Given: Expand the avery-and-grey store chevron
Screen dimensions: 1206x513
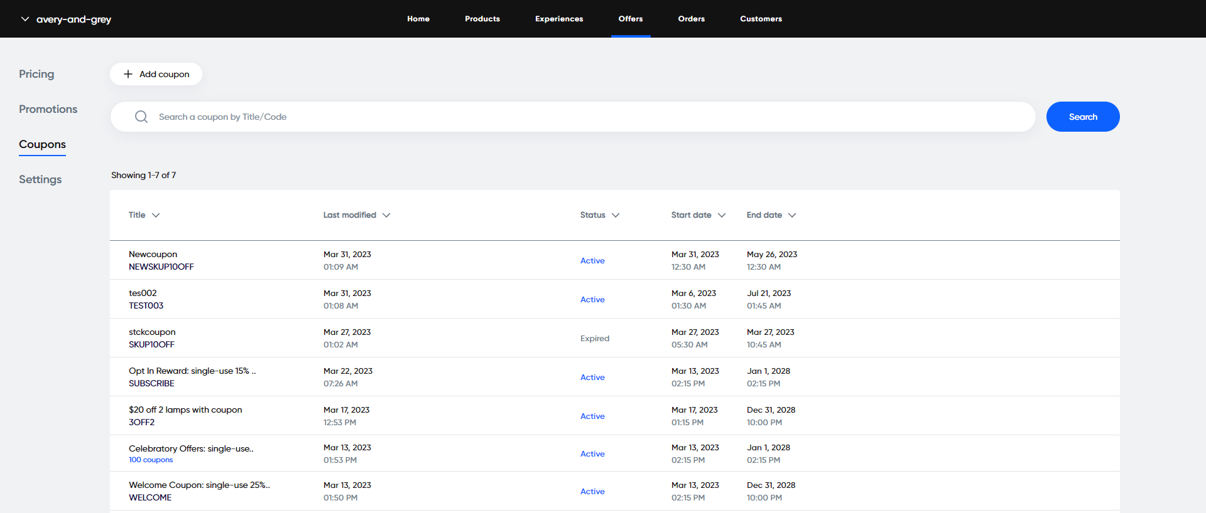Looking at the screenshot, I should tap(25, 19).
